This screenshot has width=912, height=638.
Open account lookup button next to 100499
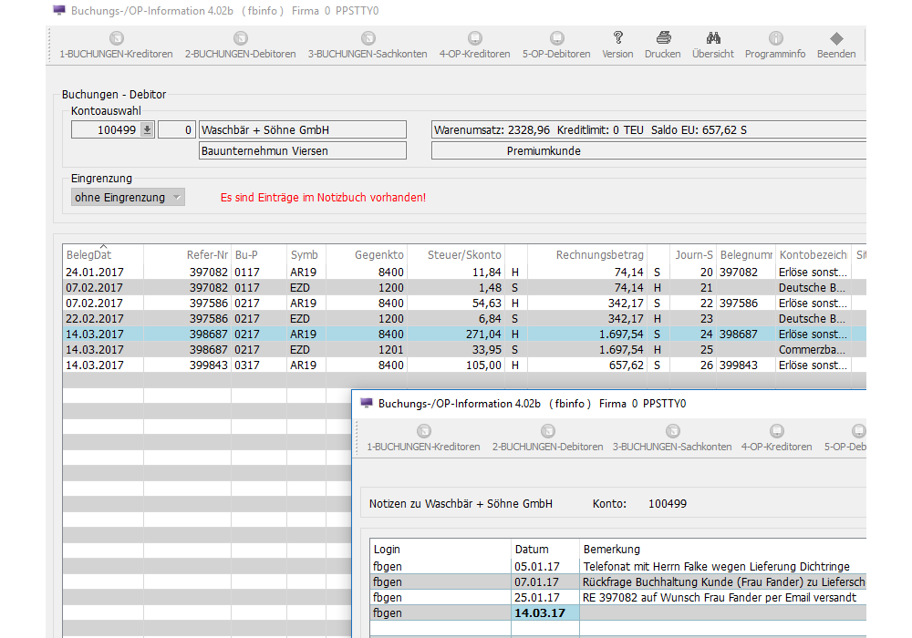click(147, 130)
